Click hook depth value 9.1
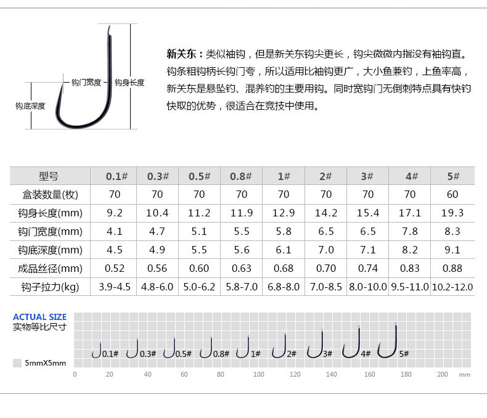 [x=452, y=250]
